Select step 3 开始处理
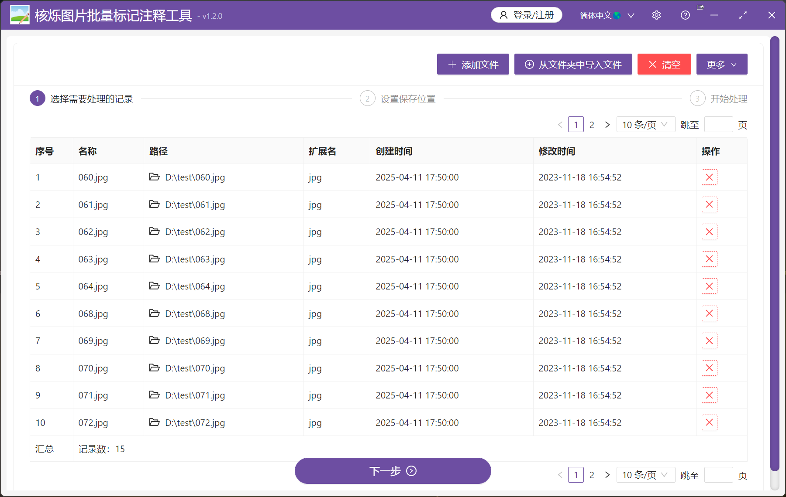This screenshot has width=786, height=497. click(x=719, y=99)
